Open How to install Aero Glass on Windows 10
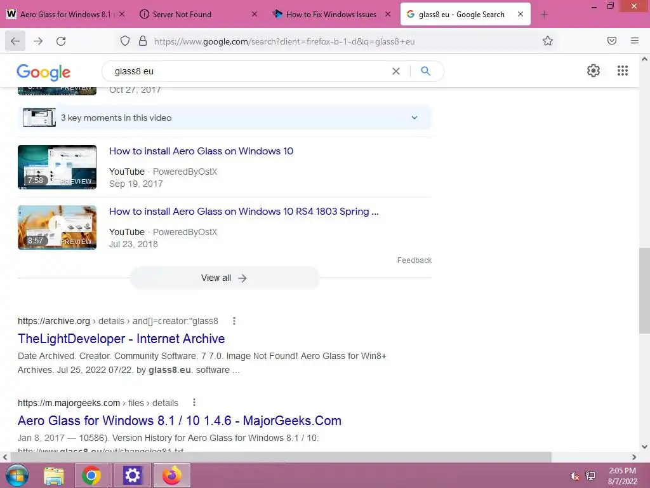 [x=201, y=151]
